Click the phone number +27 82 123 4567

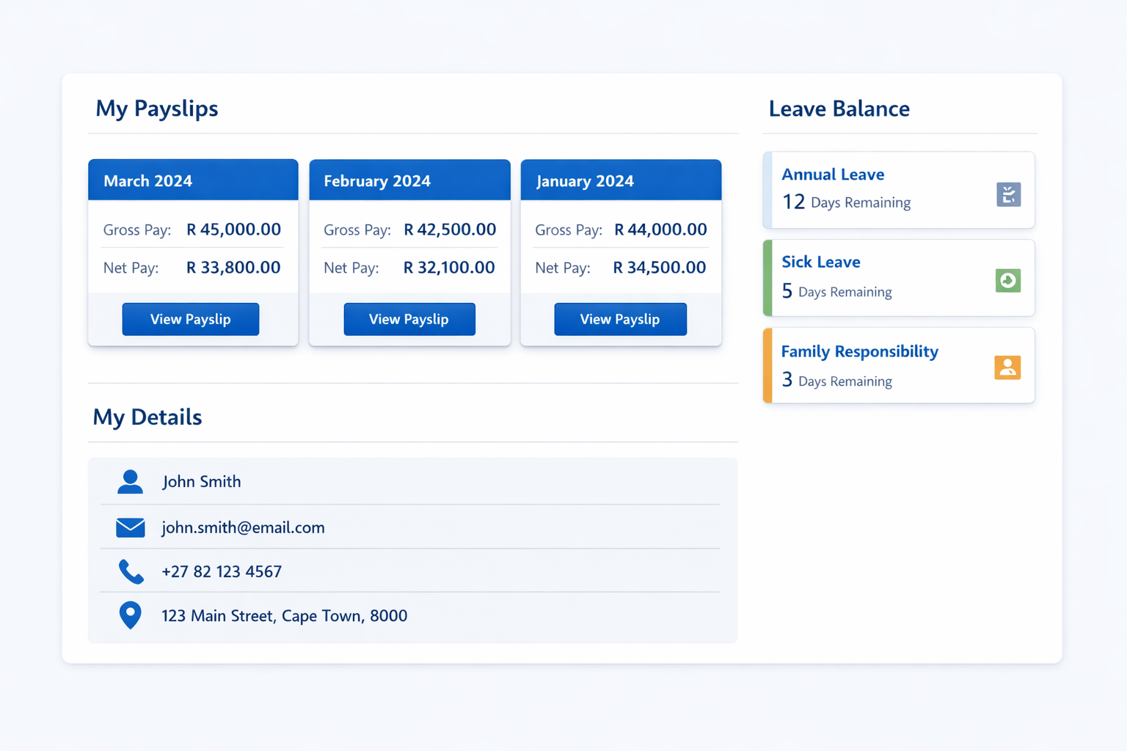pyautogui.click(x=222, y=571)
